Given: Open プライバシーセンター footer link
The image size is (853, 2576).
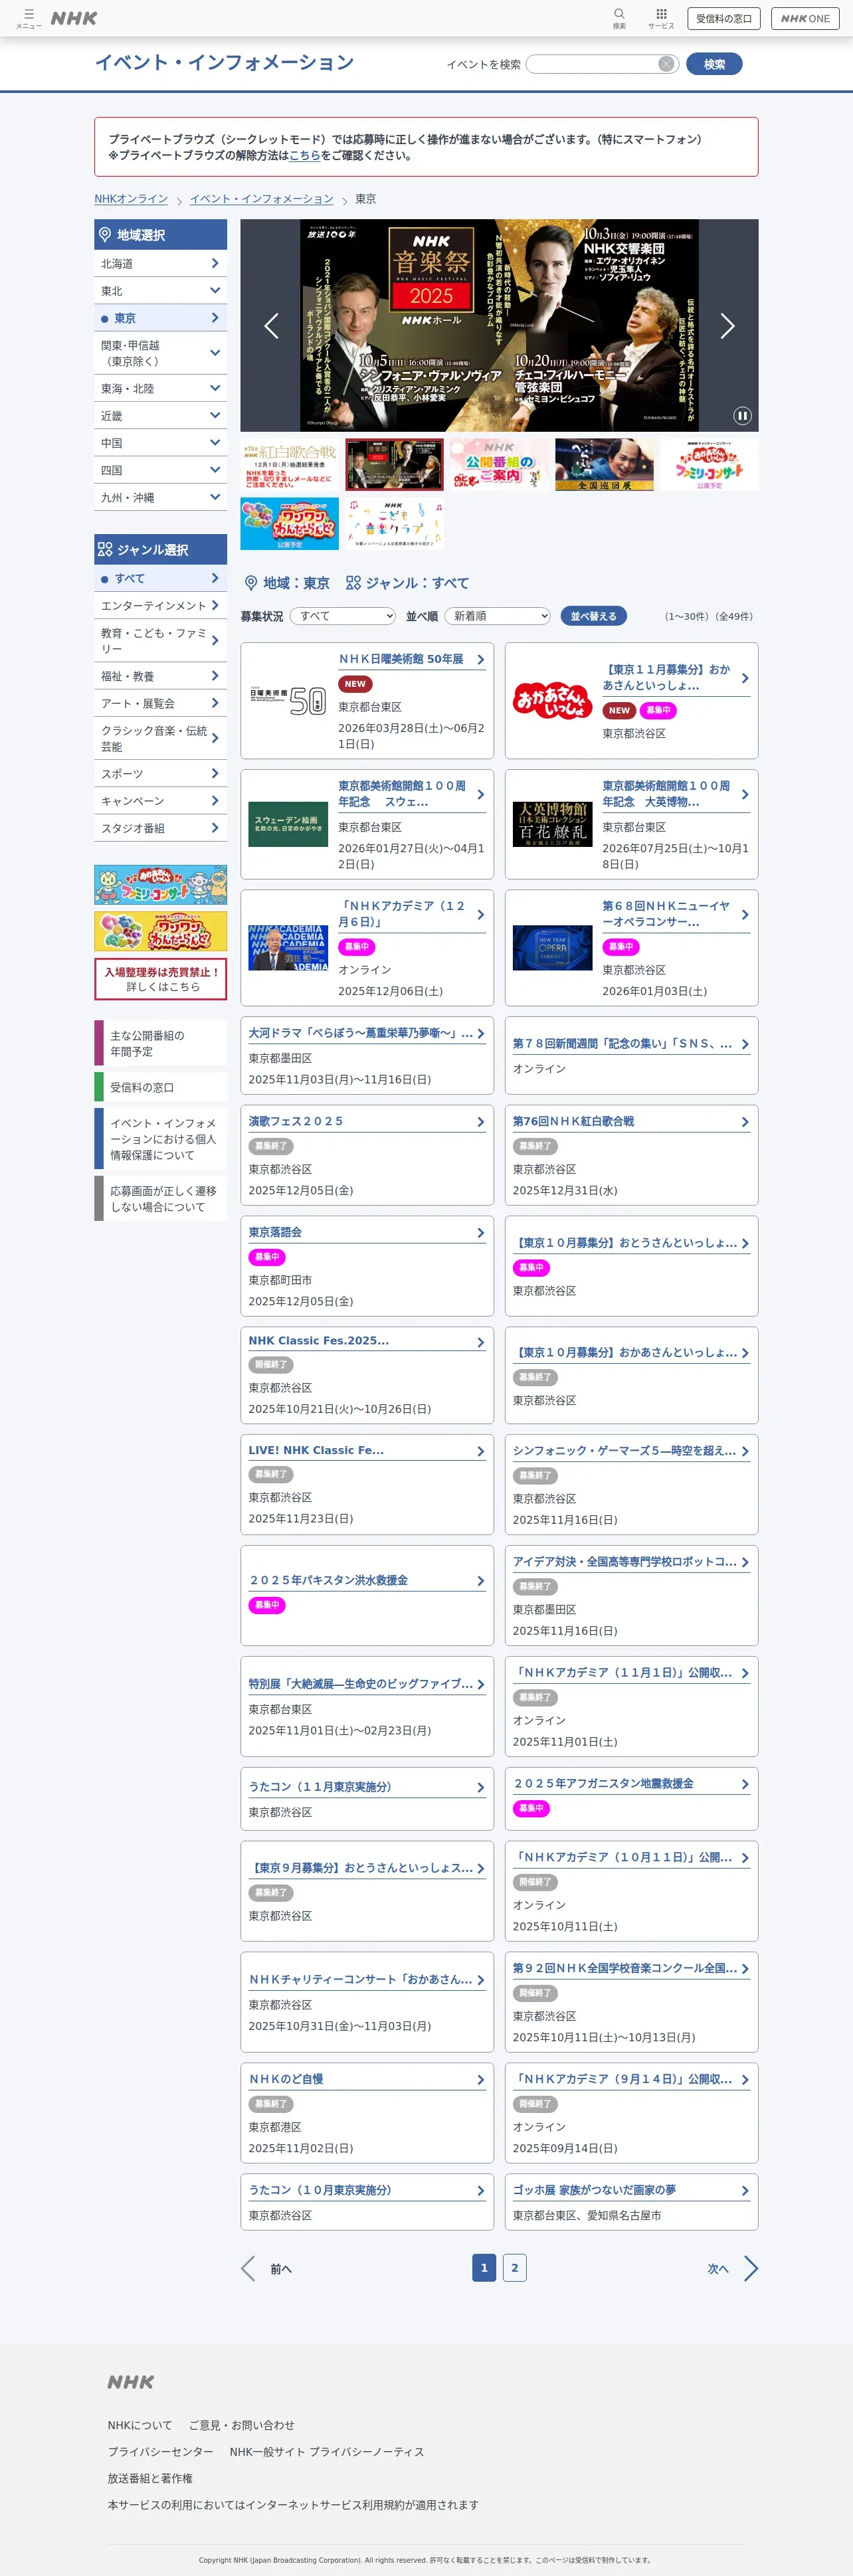Looking at the screenshot, I should (x=161, y=2452).
